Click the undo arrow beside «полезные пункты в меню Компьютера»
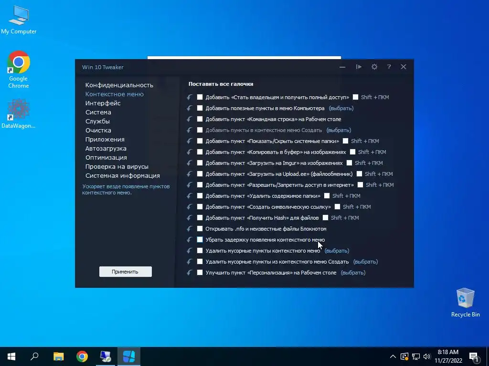This screenshot has height=366, width=489. coord(189,108)
